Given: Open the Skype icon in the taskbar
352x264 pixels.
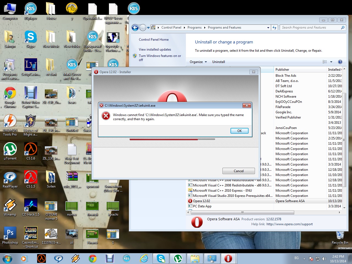Looking at the screenshot, I should tap(161, 258).
